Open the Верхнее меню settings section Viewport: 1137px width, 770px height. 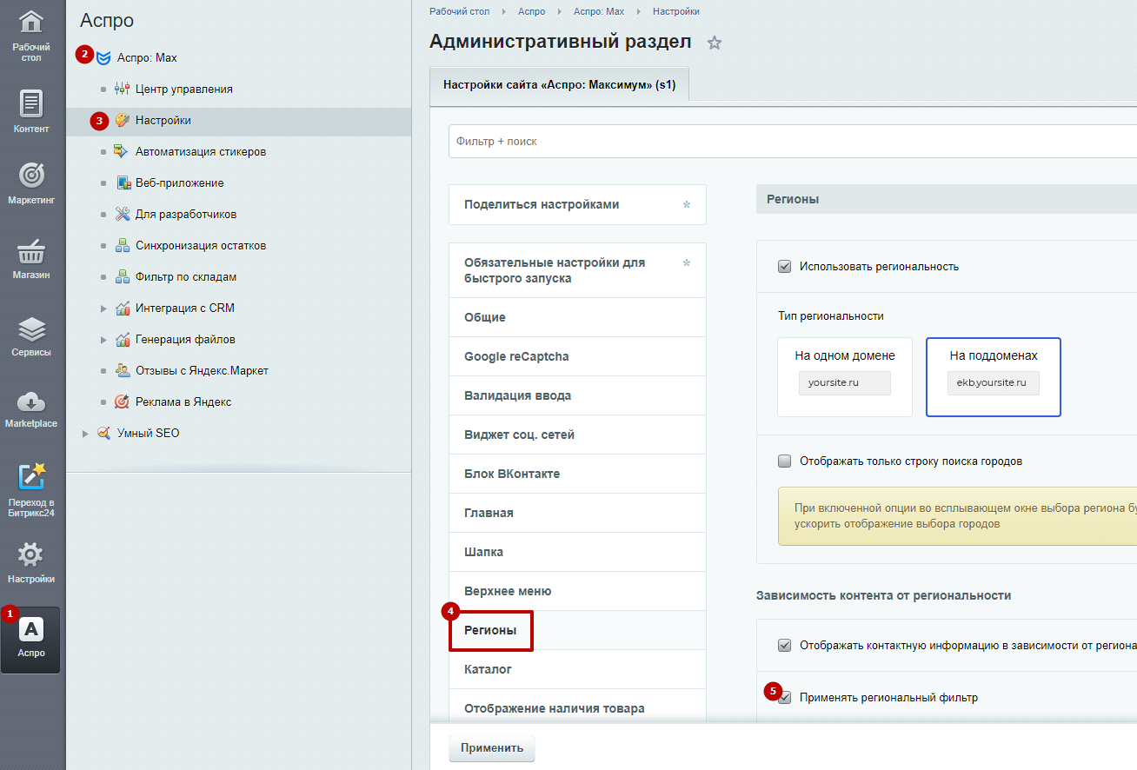[x=577, y=591]
